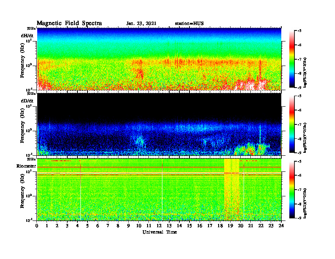
Task: Click the hour '18' tick label
Action: click(220, 226)
